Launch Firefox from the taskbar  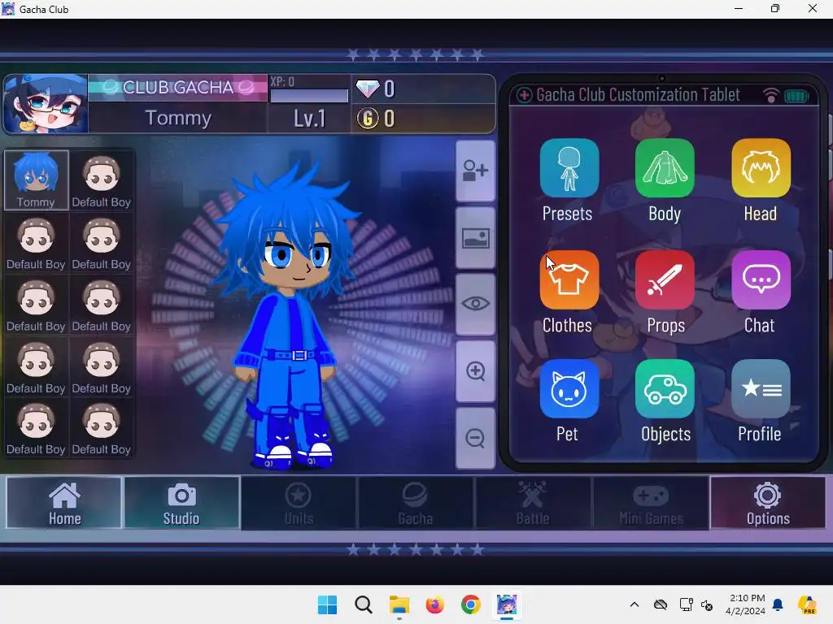click(434, 604)
